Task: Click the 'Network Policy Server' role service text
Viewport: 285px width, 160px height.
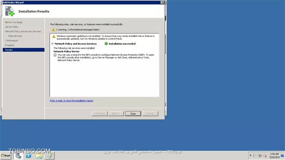Action: pyautogui.click(x=66, y=51)
